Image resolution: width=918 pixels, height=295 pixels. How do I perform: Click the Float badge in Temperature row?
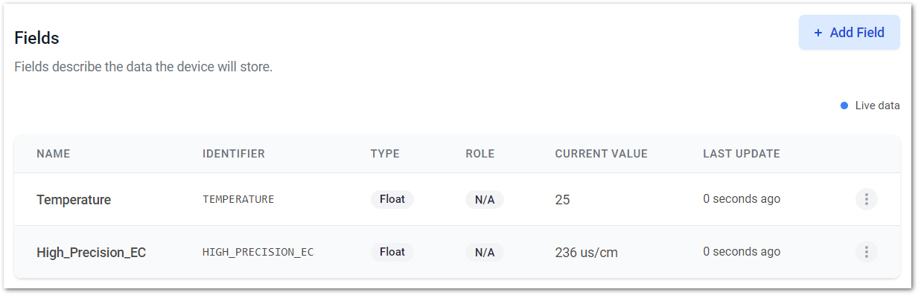pos(392,199)
